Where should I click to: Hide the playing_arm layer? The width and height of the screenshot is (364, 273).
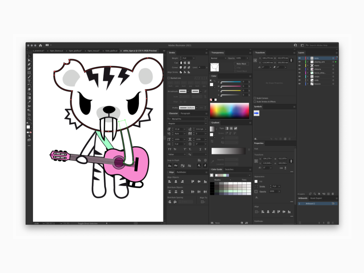(299, 62)
